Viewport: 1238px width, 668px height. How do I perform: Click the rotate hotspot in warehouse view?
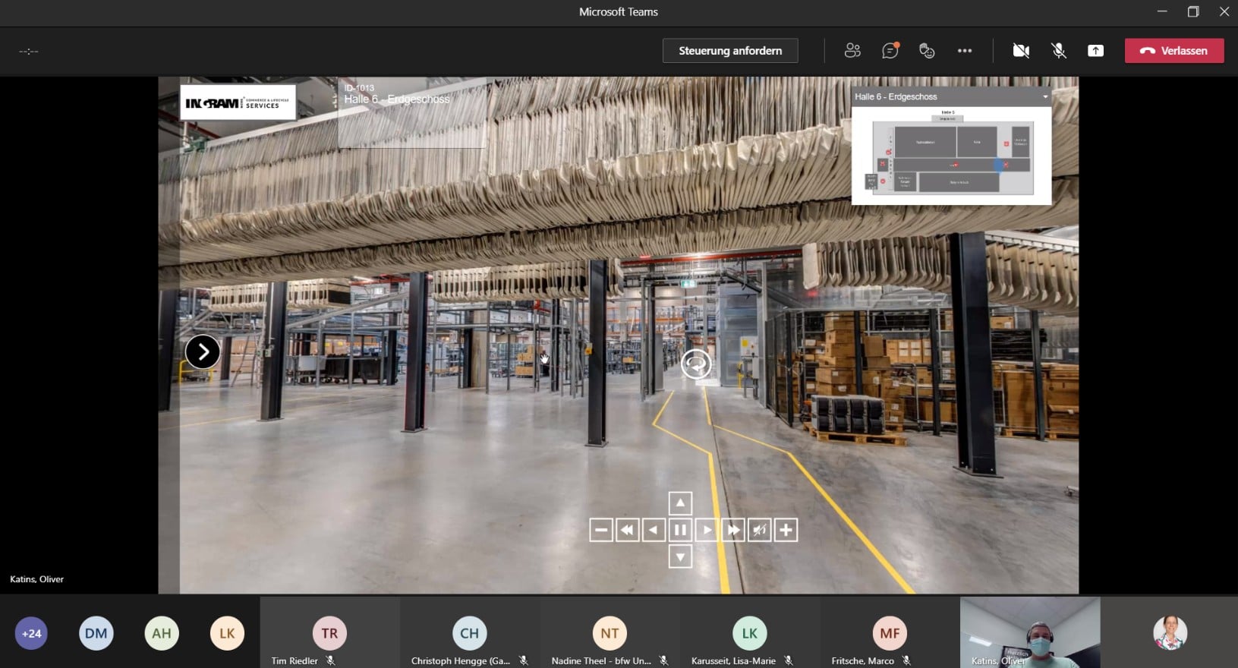[696, 364]
